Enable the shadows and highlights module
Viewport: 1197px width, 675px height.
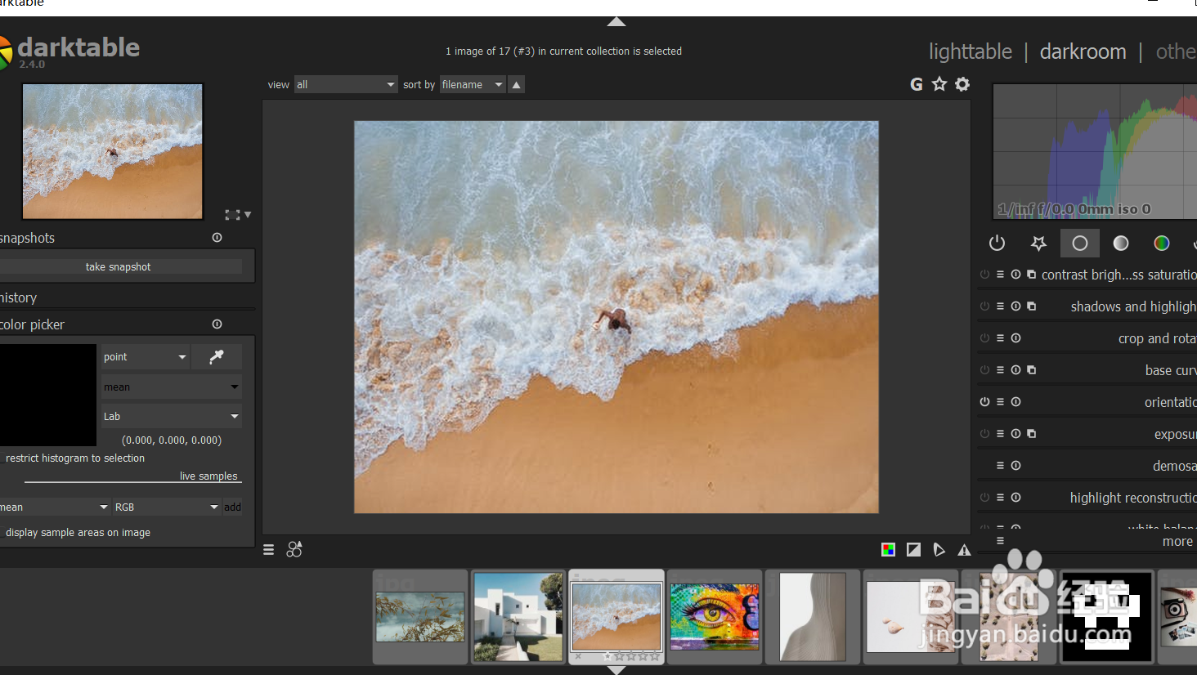coord(984,306)
